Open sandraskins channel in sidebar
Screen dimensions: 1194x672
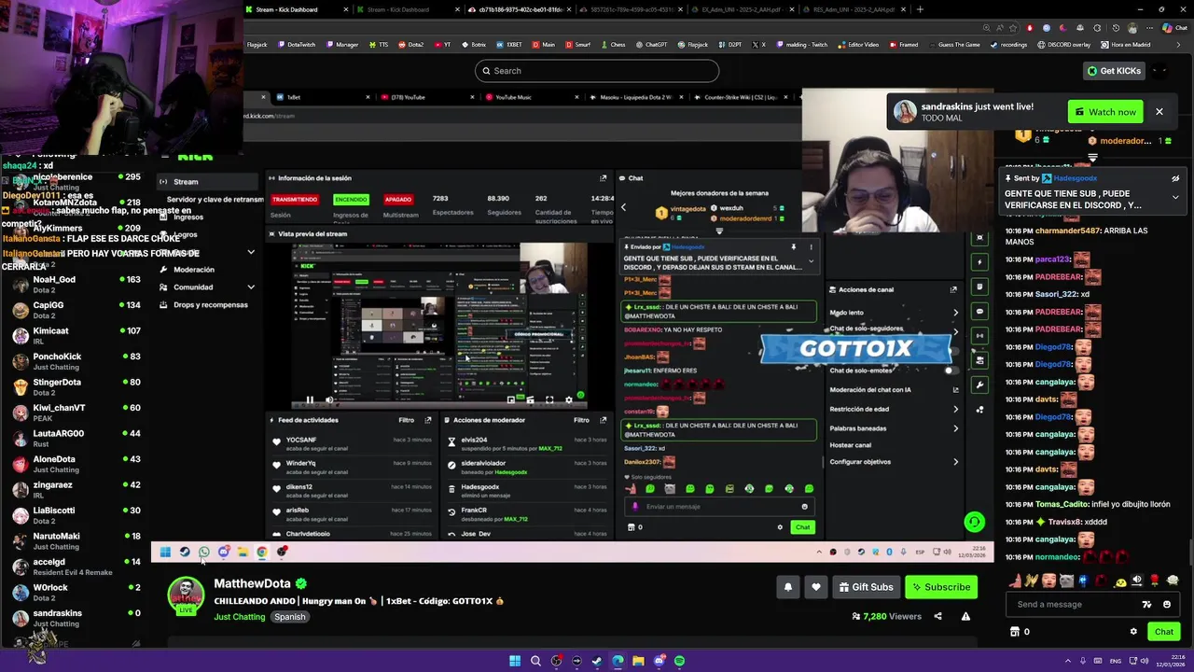(76, 618)
